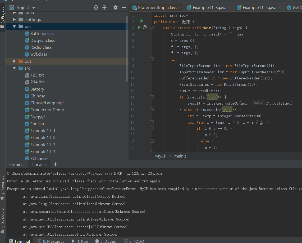Select ConnectionDemo class

pos(47,110)
